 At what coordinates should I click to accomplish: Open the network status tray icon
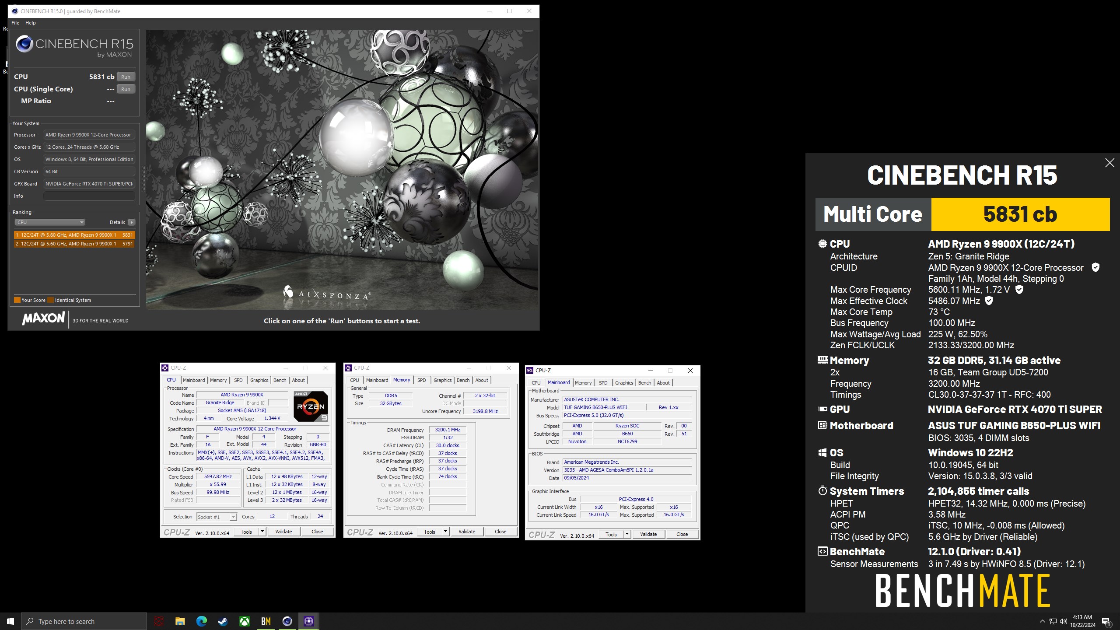pos(1053,621)
